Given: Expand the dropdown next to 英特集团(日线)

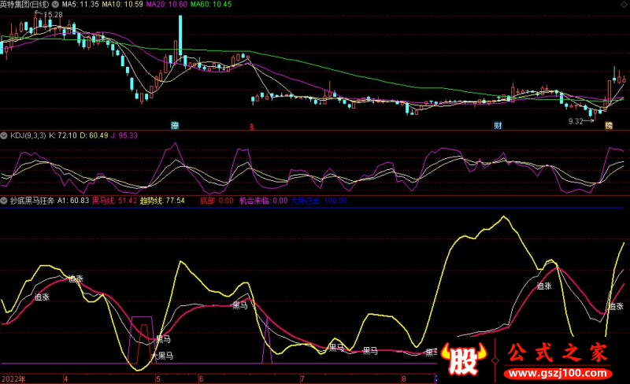Looking at the screenshot, I should [55, 5].
